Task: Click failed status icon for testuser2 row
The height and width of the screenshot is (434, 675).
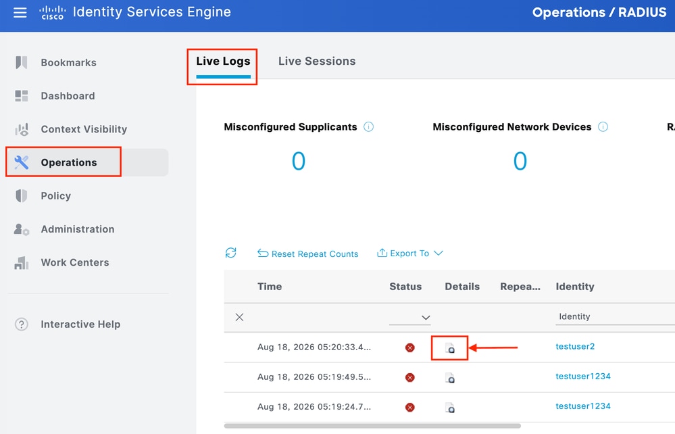Action: 410,347
